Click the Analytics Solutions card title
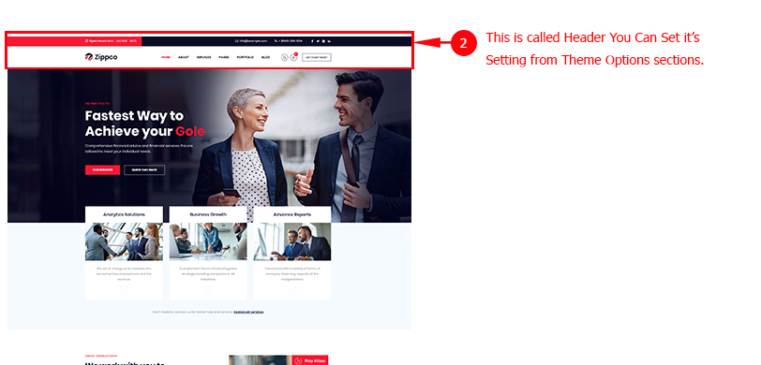This screenshot has width=761, height=365. 124,214
